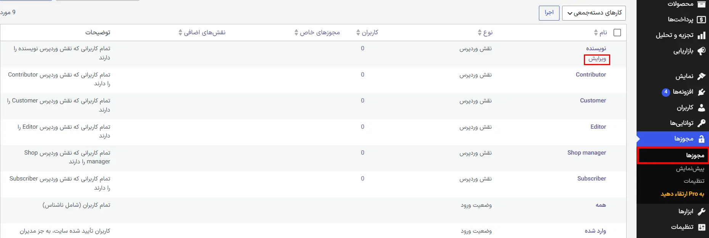
Task: Click description text in Shop manager row
Action: coord(67,157)
